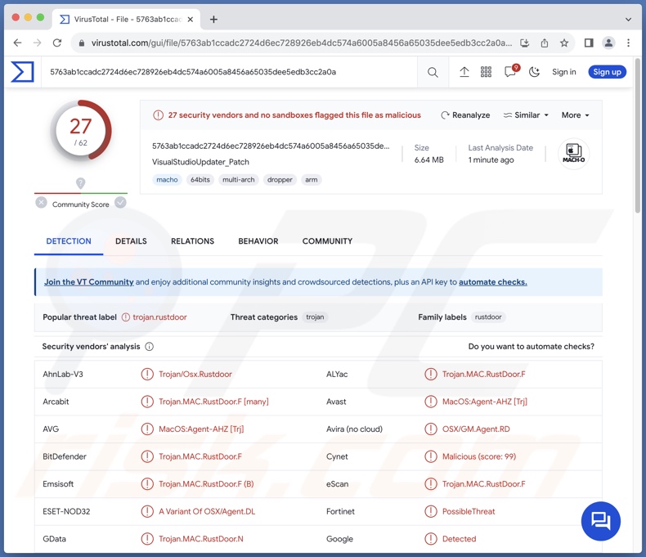Click the 27/62 detection score gauge

pyautogui.click(x=81, y=131)
